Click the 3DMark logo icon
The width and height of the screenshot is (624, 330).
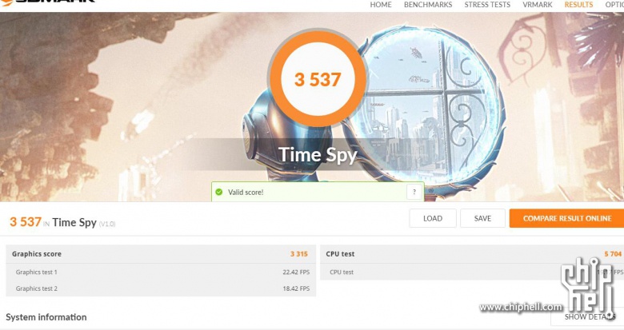coord(6,2)
